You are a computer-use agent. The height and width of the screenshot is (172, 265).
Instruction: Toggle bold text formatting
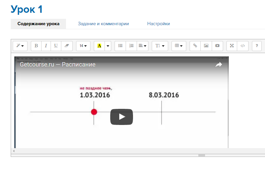click(x=36, y=46)
